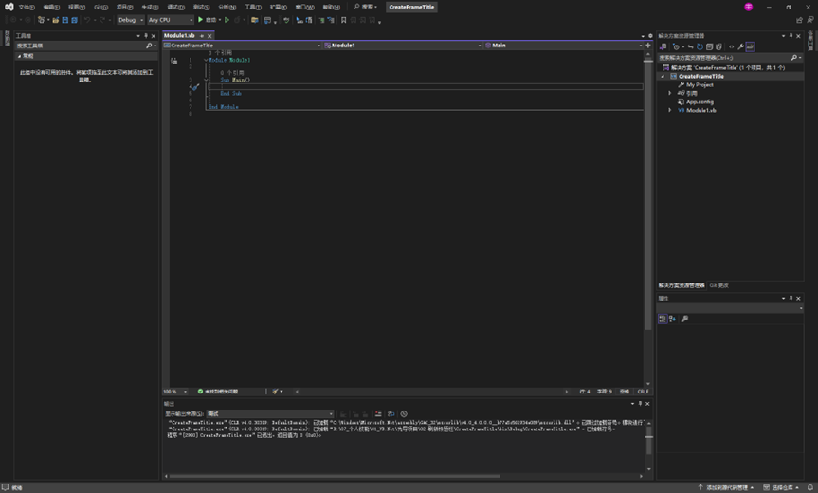This screenshot has height=493, width=818.
Task: Click the notification bell in status bar
Action: (810, 487)
